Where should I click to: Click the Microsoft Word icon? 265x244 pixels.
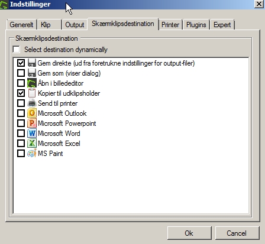coord(32,133)
